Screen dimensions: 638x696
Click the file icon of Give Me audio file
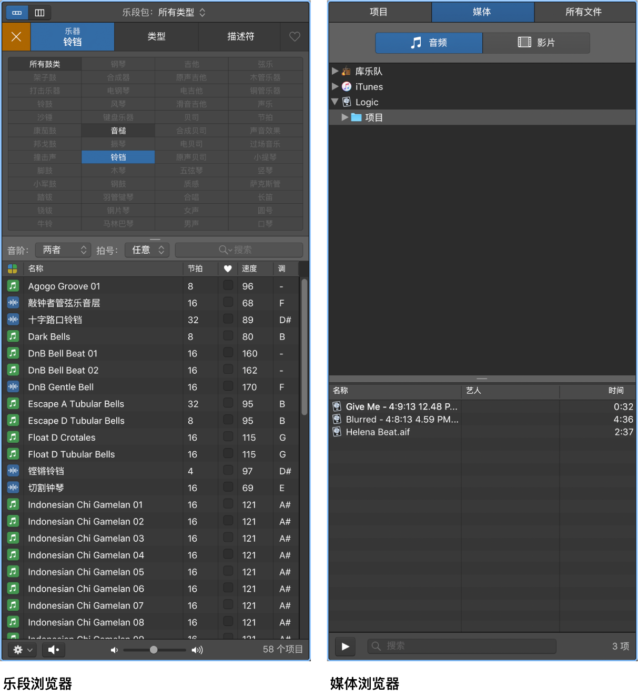pos(337,406)
